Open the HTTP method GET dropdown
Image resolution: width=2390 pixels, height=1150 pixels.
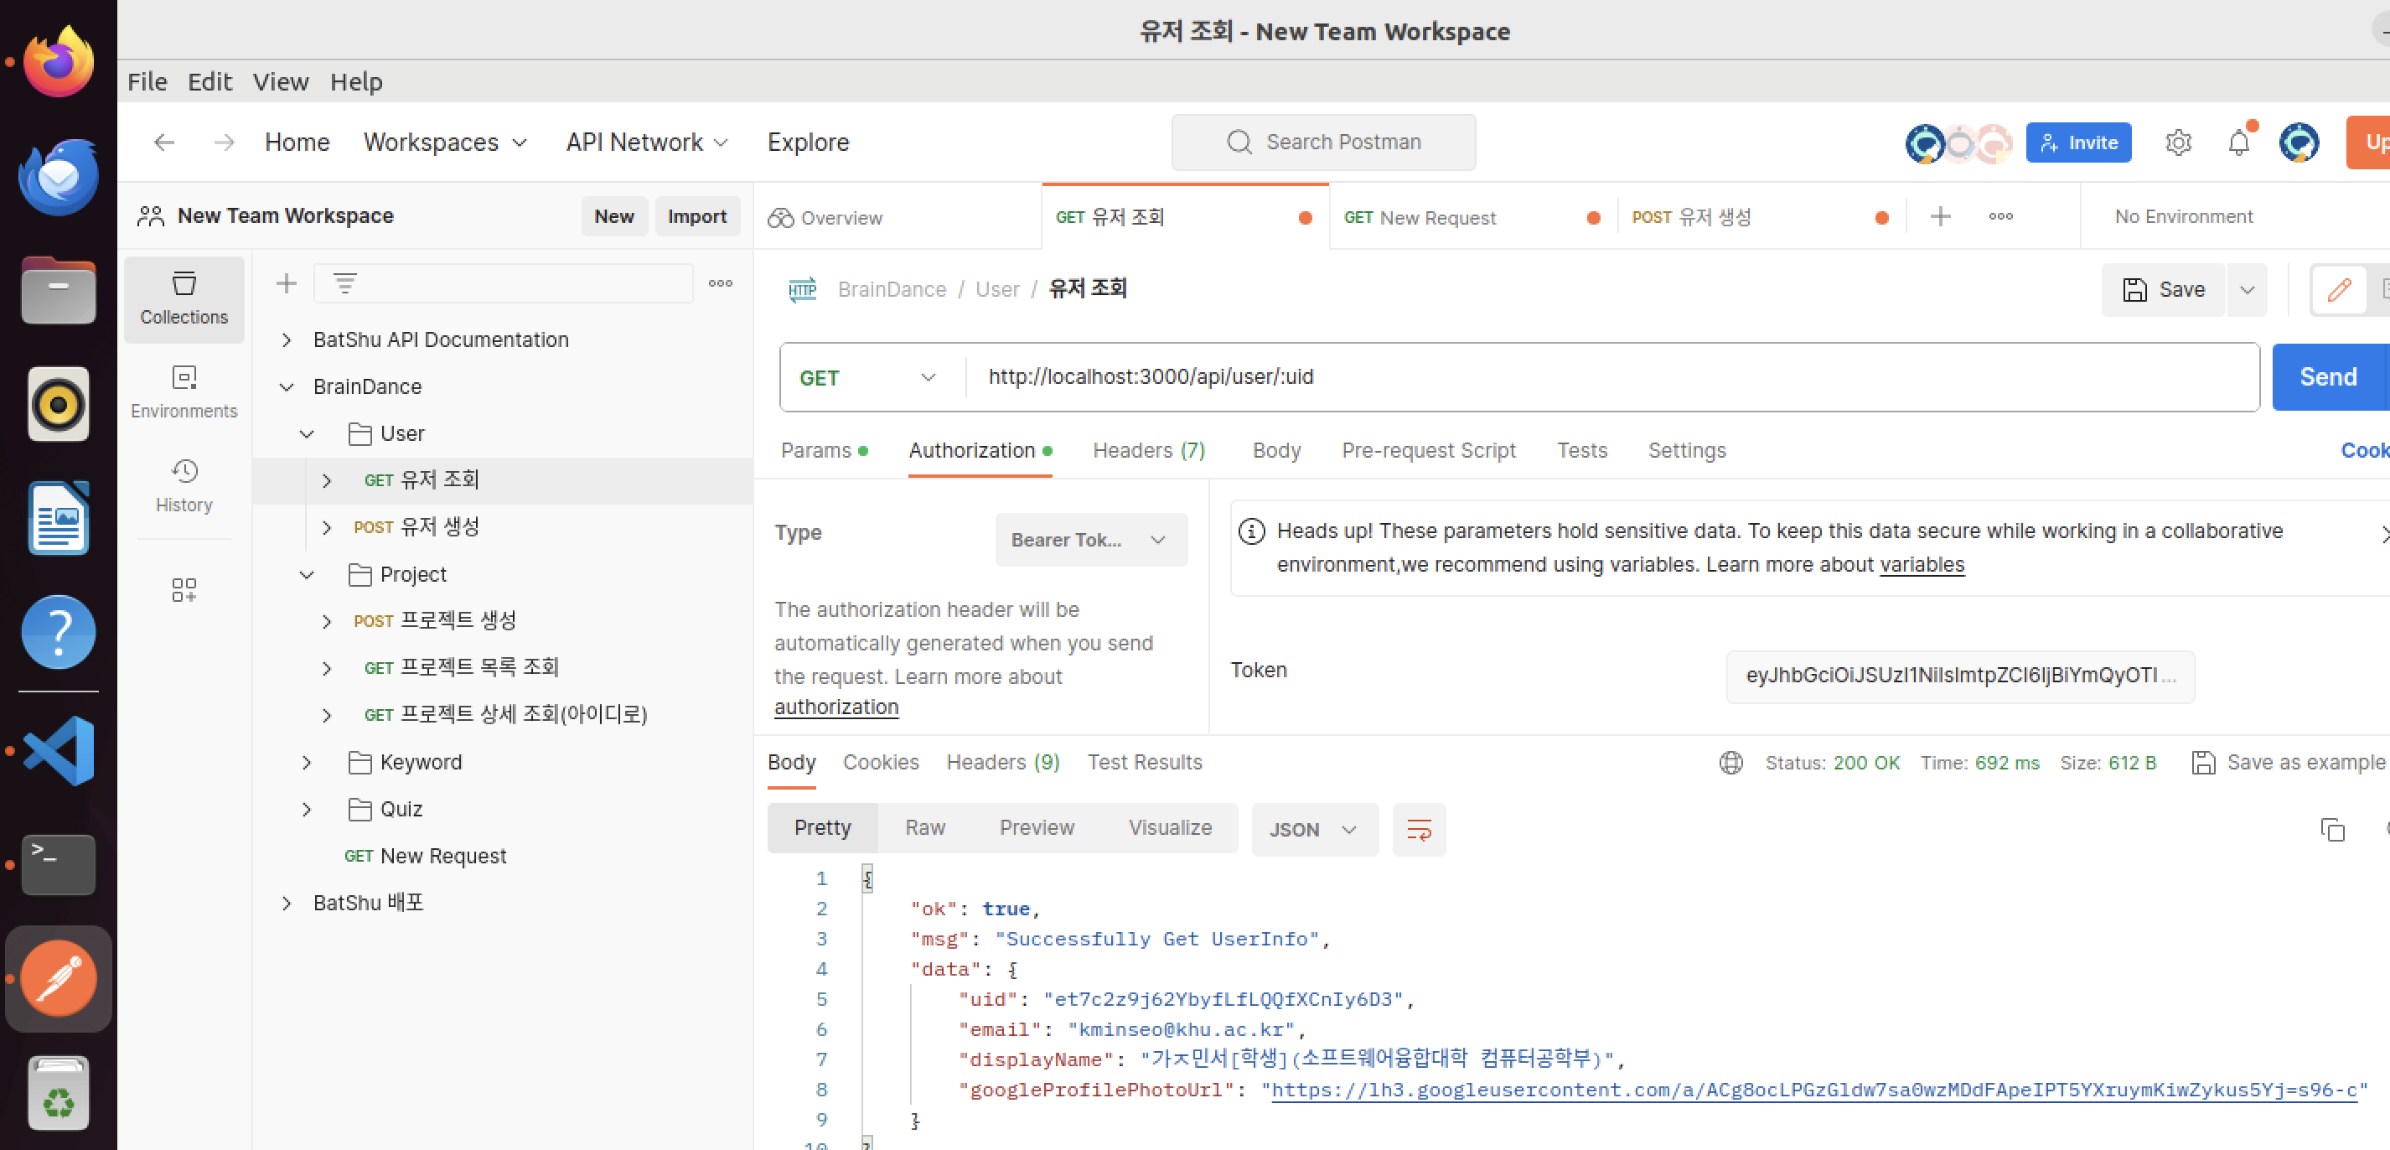click(x=867, y=378)
